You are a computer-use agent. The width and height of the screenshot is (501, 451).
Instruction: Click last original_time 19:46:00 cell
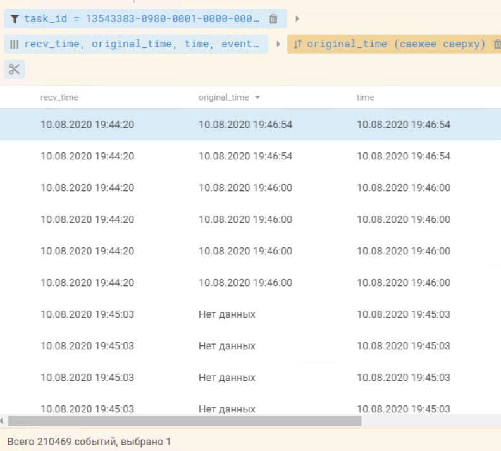(x=245, y=283)
